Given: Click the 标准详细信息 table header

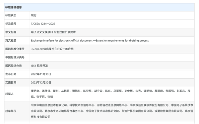Looking at the screenshot, I should click(x=99, y=7).
